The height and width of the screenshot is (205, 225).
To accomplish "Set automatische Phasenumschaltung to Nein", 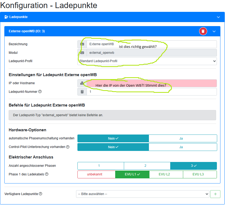I will point(113,138).
